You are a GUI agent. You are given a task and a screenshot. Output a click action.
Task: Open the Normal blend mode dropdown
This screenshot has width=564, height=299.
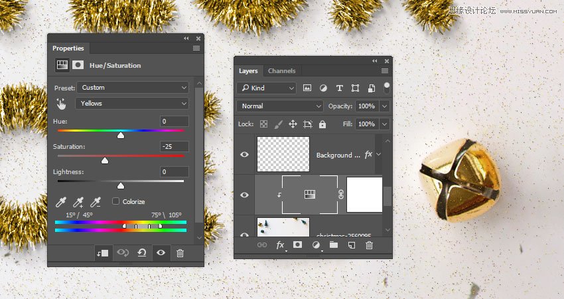[279, 106]
